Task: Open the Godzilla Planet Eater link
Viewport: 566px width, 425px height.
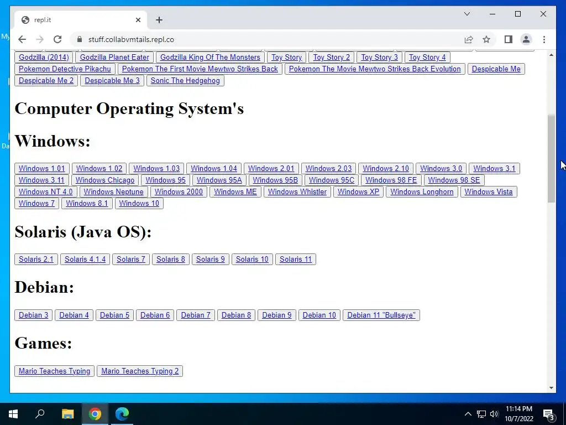Action: click(114, 57)
